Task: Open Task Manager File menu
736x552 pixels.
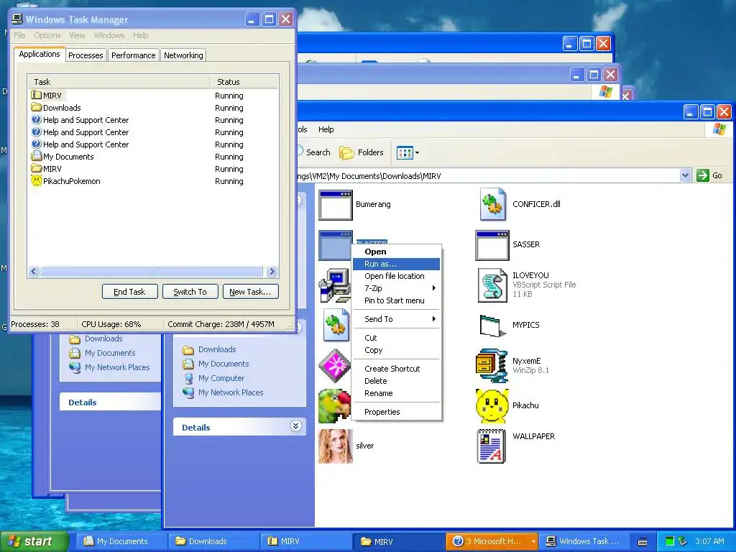Action: pos(19,35)
